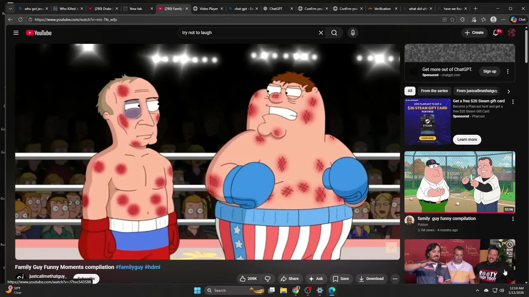The height and width of the screenshot is (297, 529).
Task: Click the magnifier search button
Action: (x=334, y=33)
